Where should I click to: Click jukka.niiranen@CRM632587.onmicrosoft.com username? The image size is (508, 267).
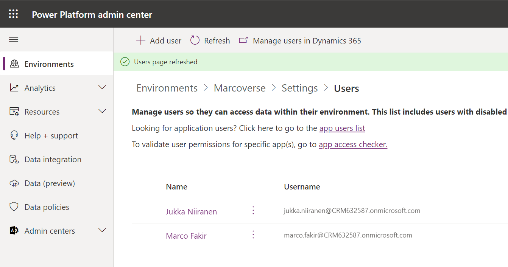tap(352, 211)
